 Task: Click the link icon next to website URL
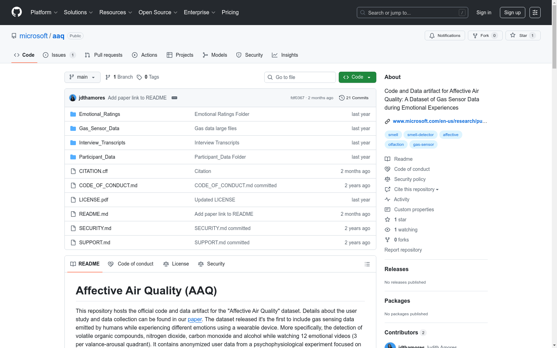coord(387,121)
